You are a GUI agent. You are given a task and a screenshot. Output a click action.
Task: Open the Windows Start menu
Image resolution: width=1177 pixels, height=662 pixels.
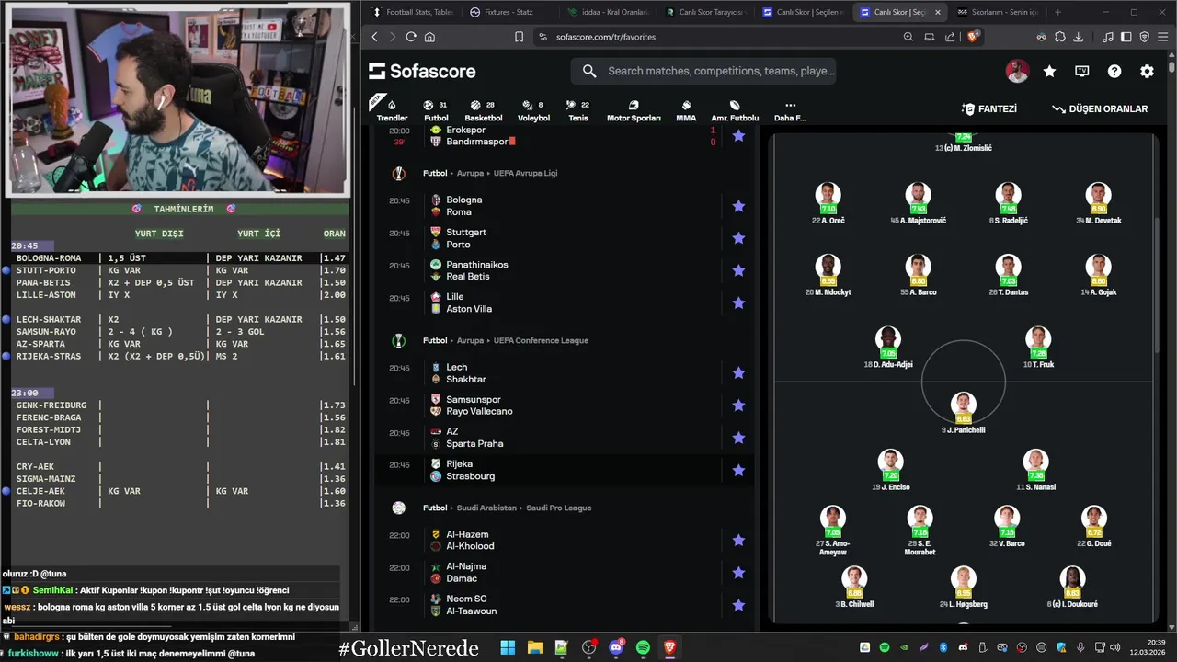[x=508, y=647]
